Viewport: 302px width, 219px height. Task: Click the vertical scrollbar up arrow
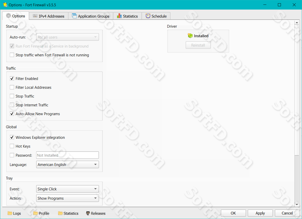297,23
